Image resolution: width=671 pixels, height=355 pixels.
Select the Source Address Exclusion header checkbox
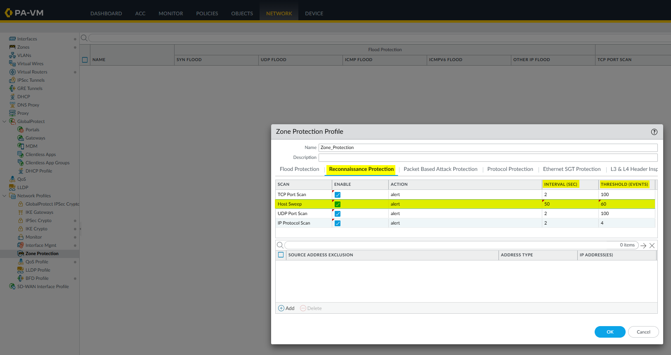pos(281,255)
